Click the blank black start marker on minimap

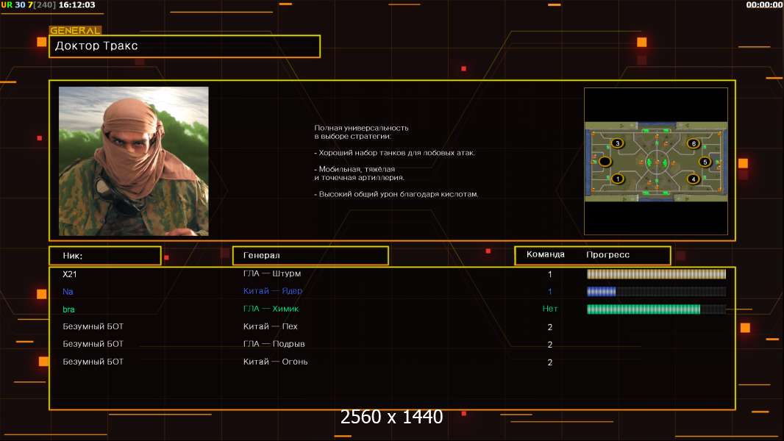[x=605, y=162]
